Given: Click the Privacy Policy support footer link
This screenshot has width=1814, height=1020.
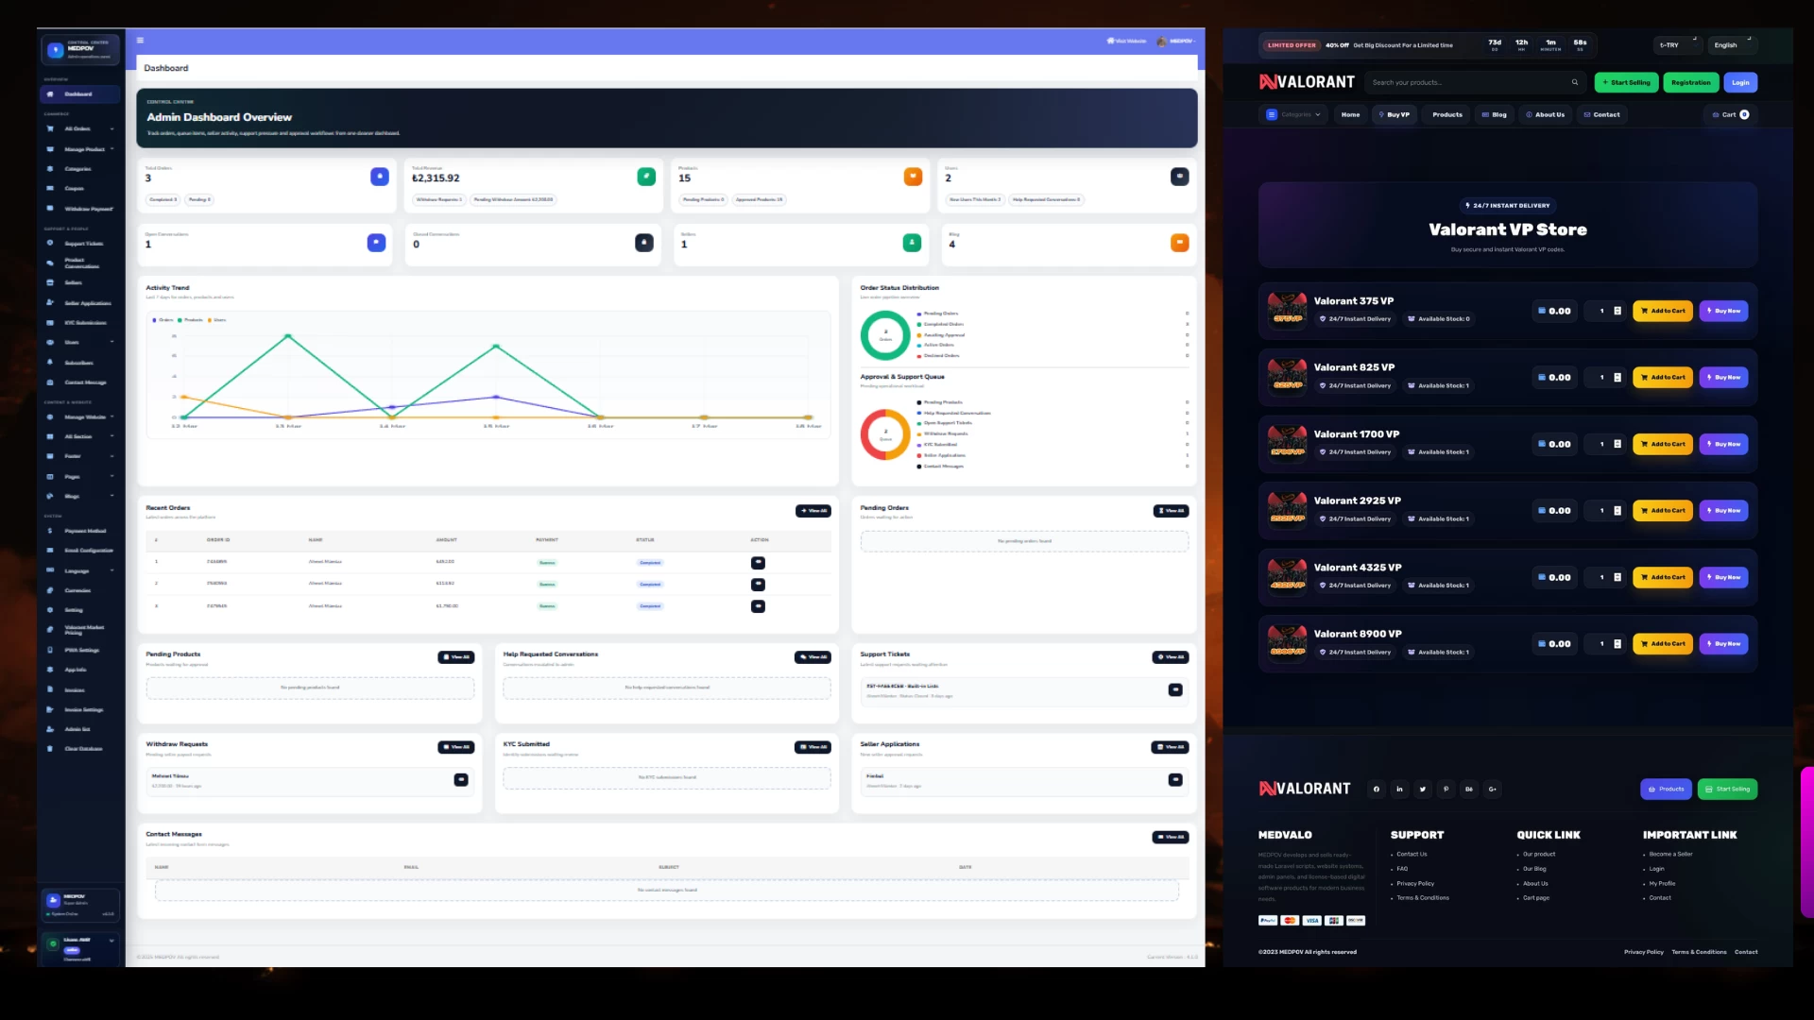Looking at the screenshot, I should click(x=1415, y=884).
